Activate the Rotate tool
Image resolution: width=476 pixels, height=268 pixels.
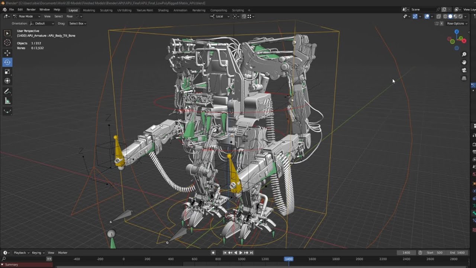[7, 63]
